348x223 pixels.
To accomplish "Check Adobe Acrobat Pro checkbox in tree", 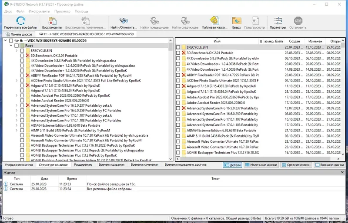I will pos(22,95).
